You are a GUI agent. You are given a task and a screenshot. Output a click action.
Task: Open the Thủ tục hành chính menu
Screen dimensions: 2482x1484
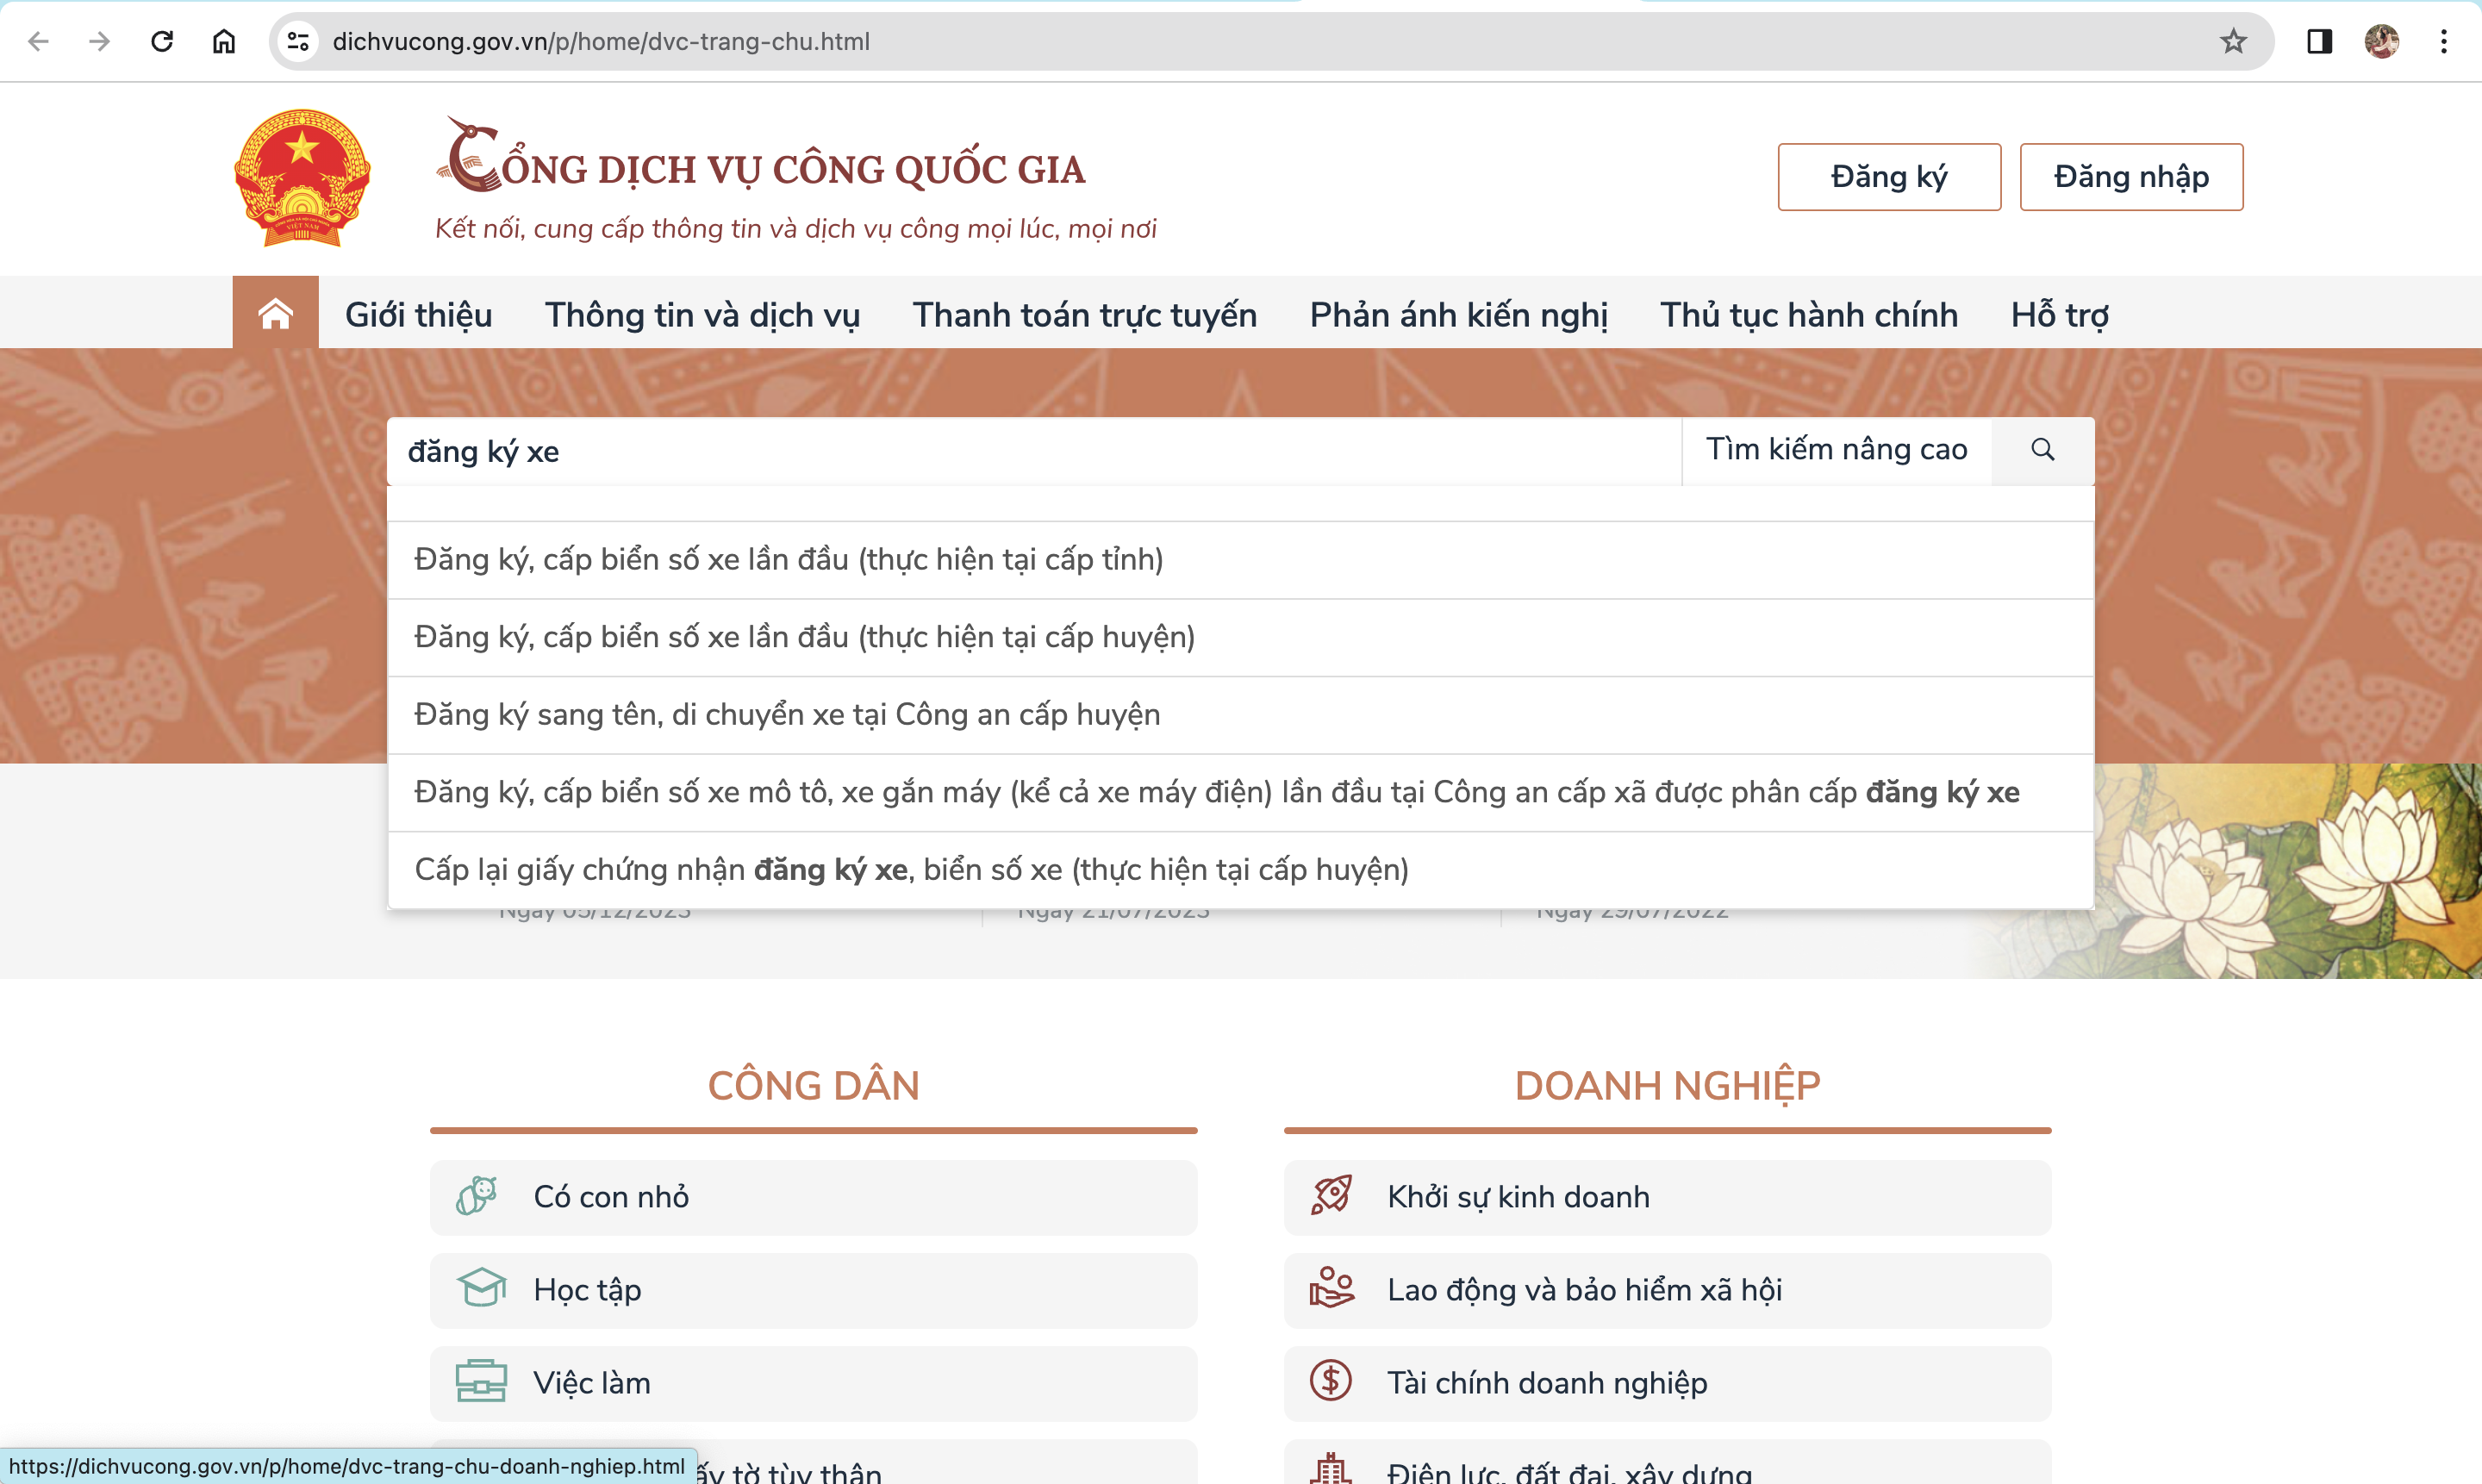point(1807,314)
